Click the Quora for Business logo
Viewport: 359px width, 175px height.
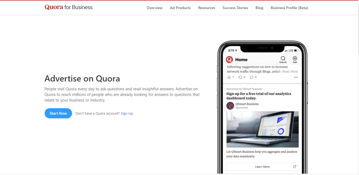pos(68,7)
